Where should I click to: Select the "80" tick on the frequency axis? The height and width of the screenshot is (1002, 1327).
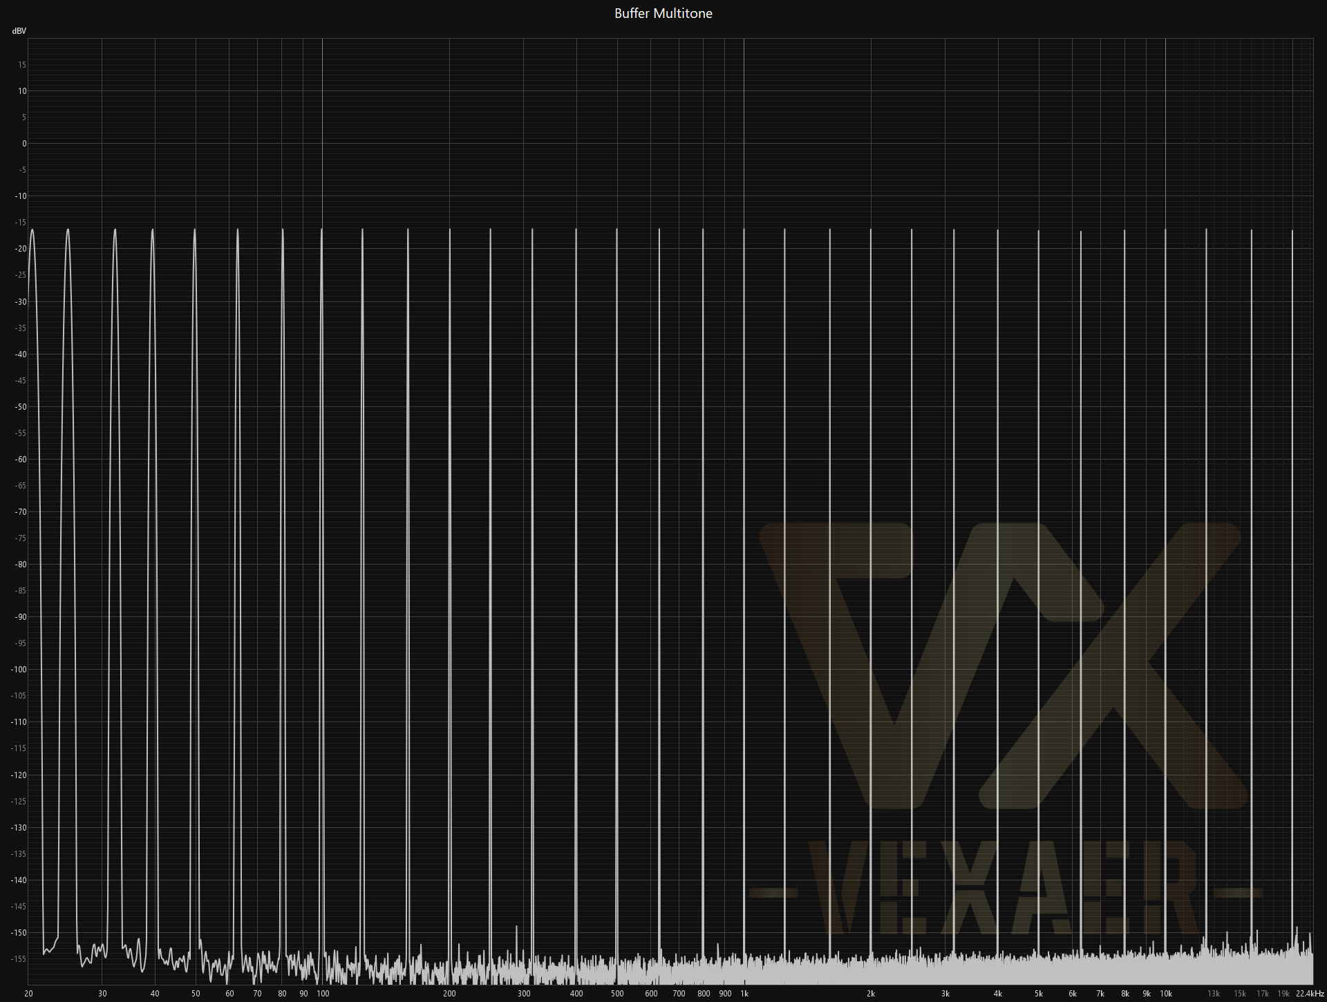(282, 994)
